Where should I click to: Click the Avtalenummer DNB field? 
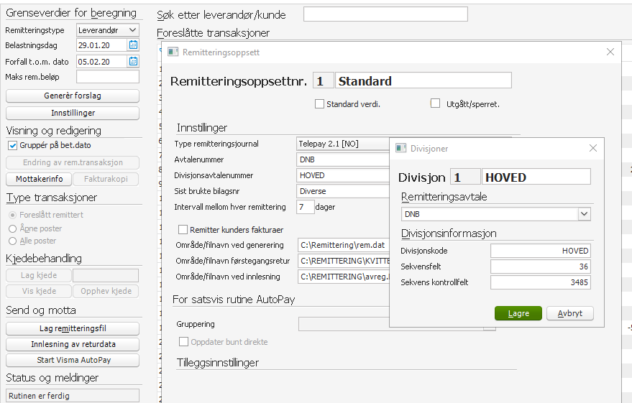click(x=344, y=159)
